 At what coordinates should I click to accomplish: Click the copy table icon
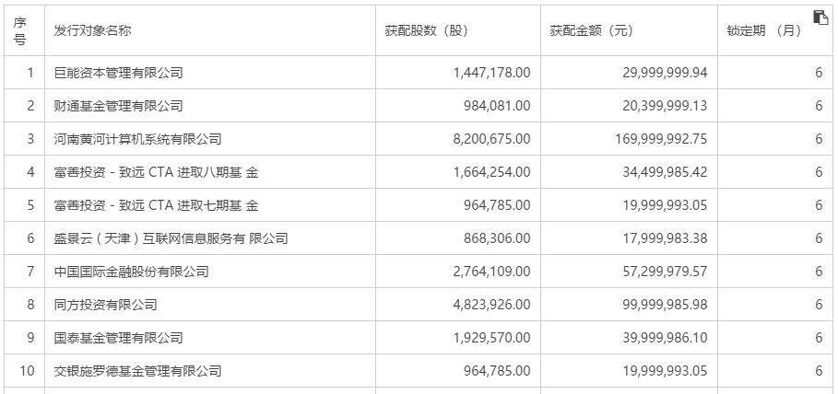pos(820,17)
